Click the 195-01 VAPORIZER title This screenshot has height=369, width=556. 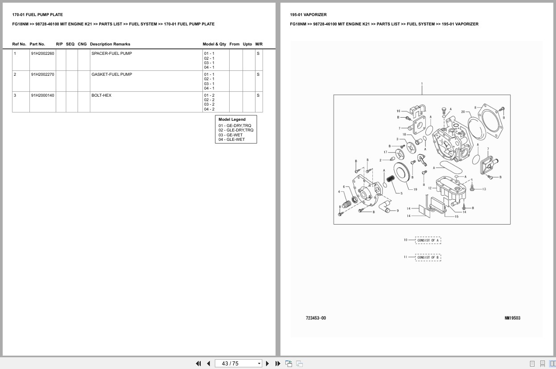[308, 15]
